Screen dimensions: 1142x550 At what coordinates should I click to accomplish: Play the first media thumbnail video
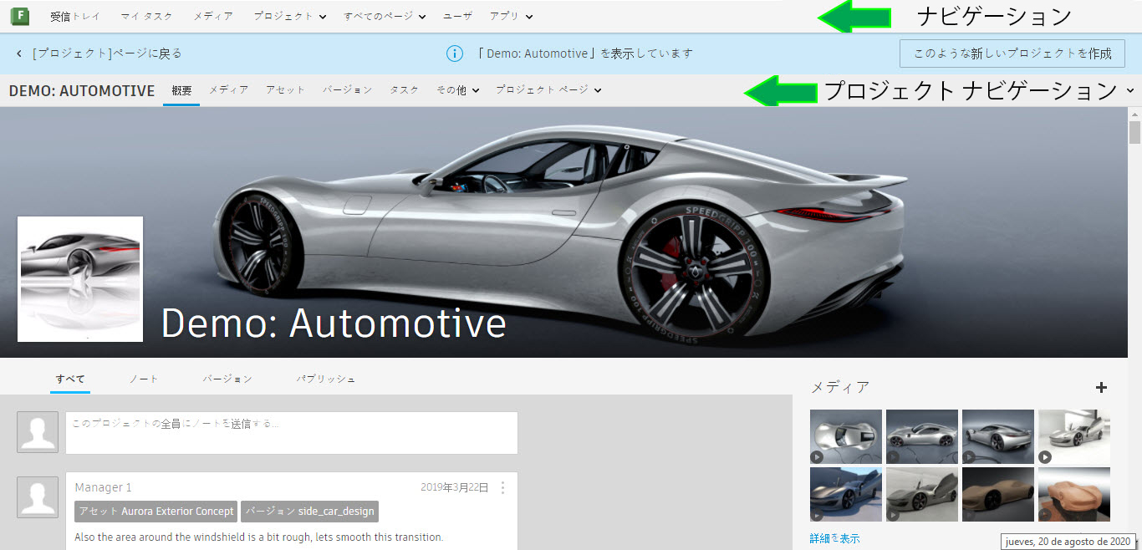818,456
